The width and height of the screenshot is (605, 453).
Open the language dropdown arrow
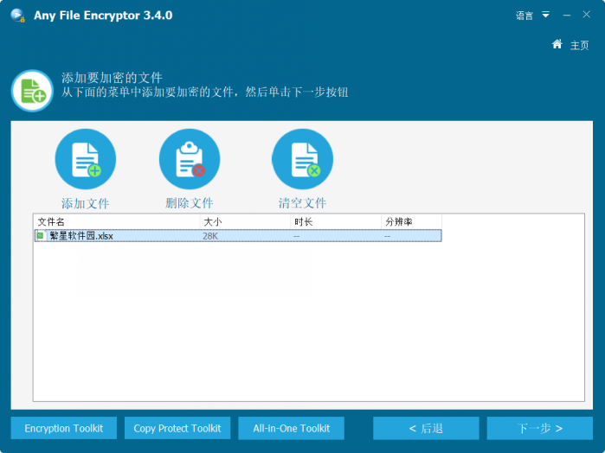(x=545, y=15)
